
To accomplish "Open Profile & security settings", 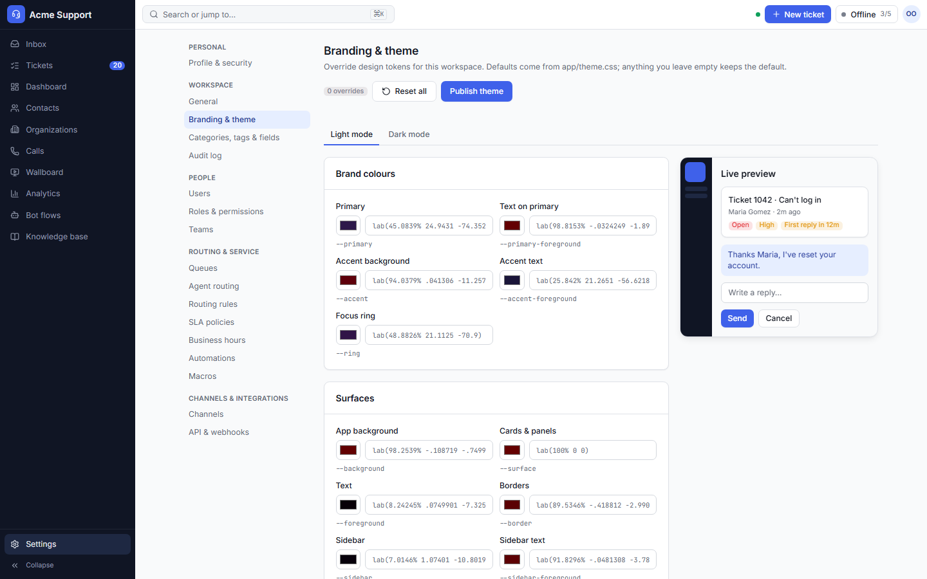I will pyautogui.click(x=247, y=63).
